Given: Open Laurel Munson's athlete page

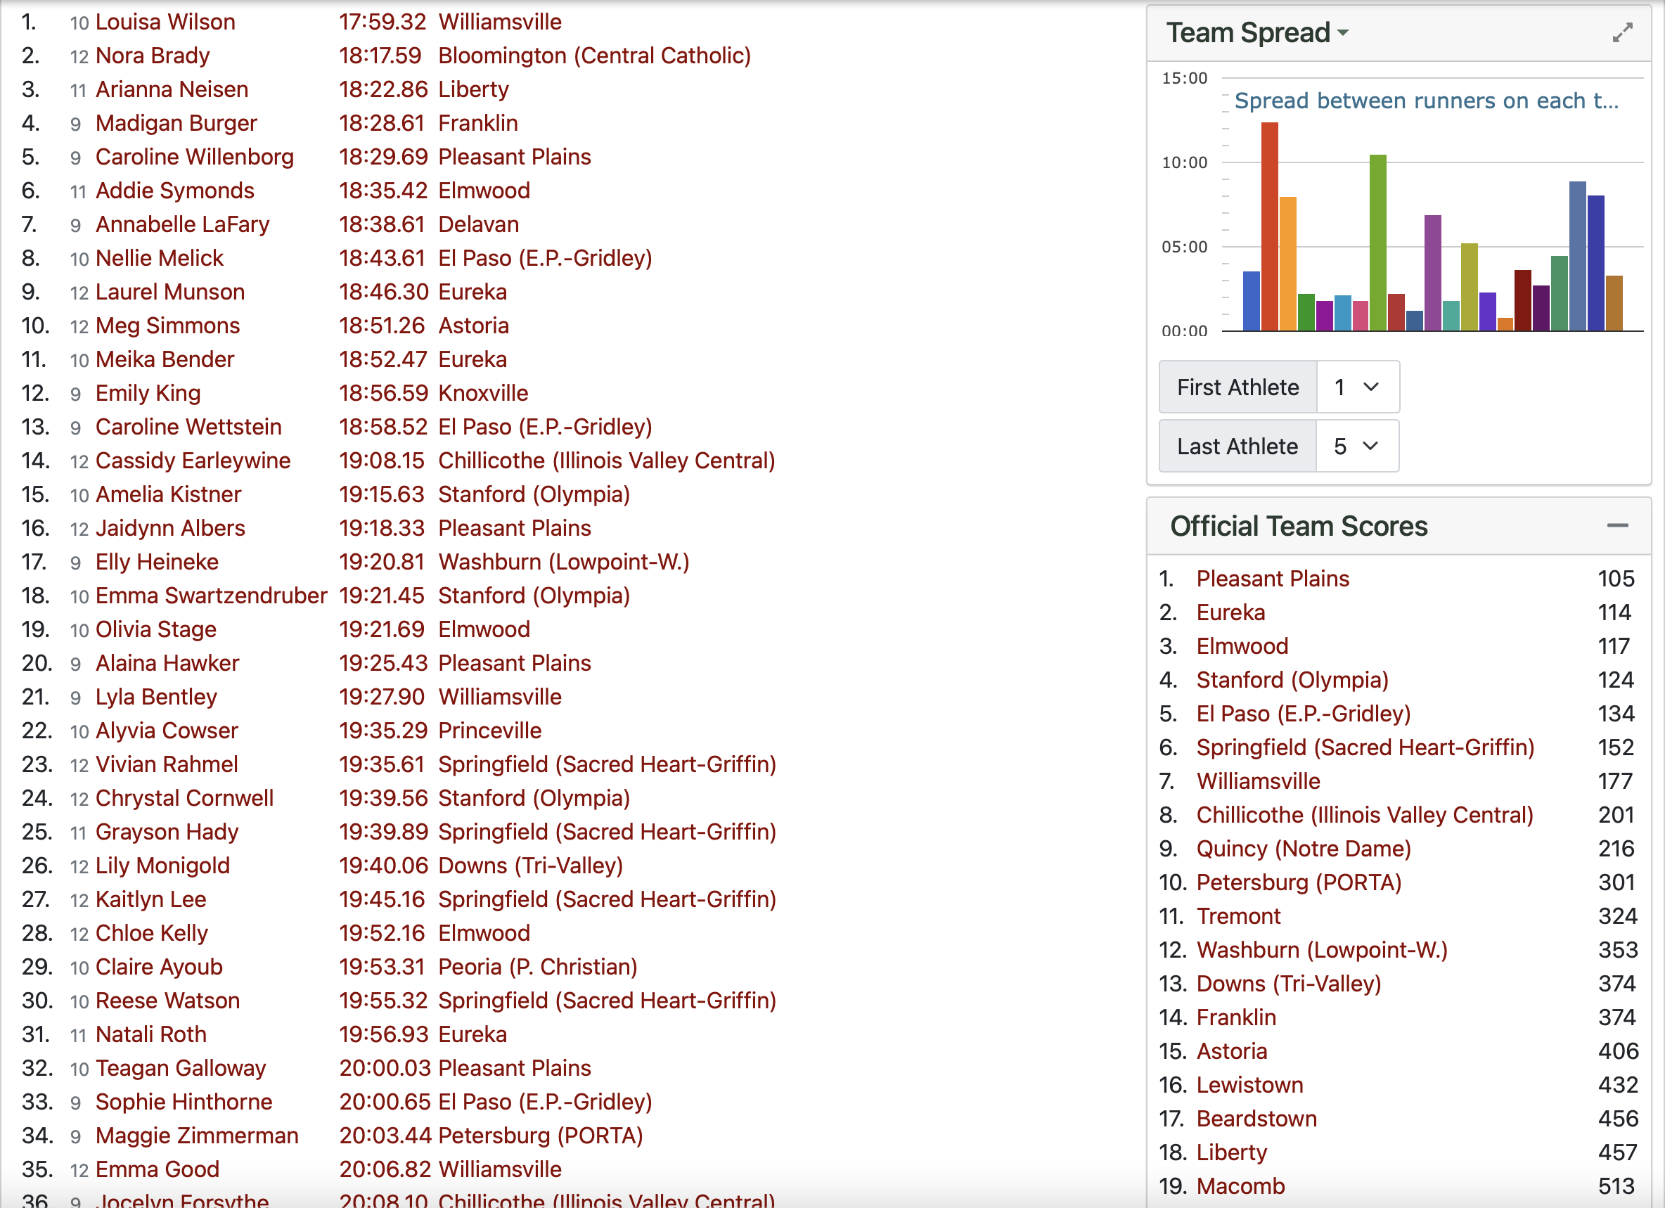Looking at the screenshot, I should (170, 293).
